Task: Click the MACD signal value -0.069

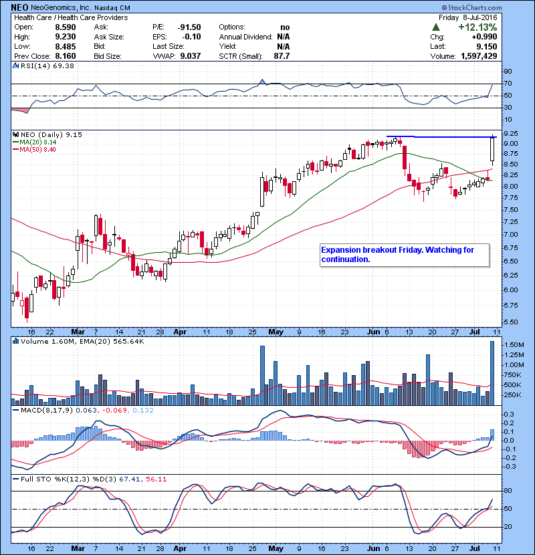Action: [114, 411]
